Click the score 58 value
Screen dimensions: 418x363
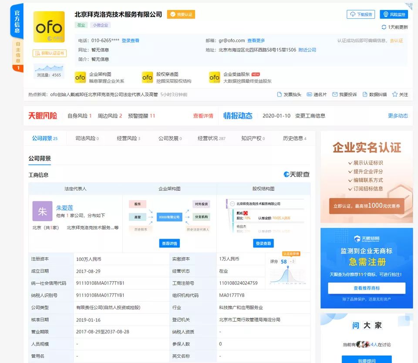[x=283, y=262]
